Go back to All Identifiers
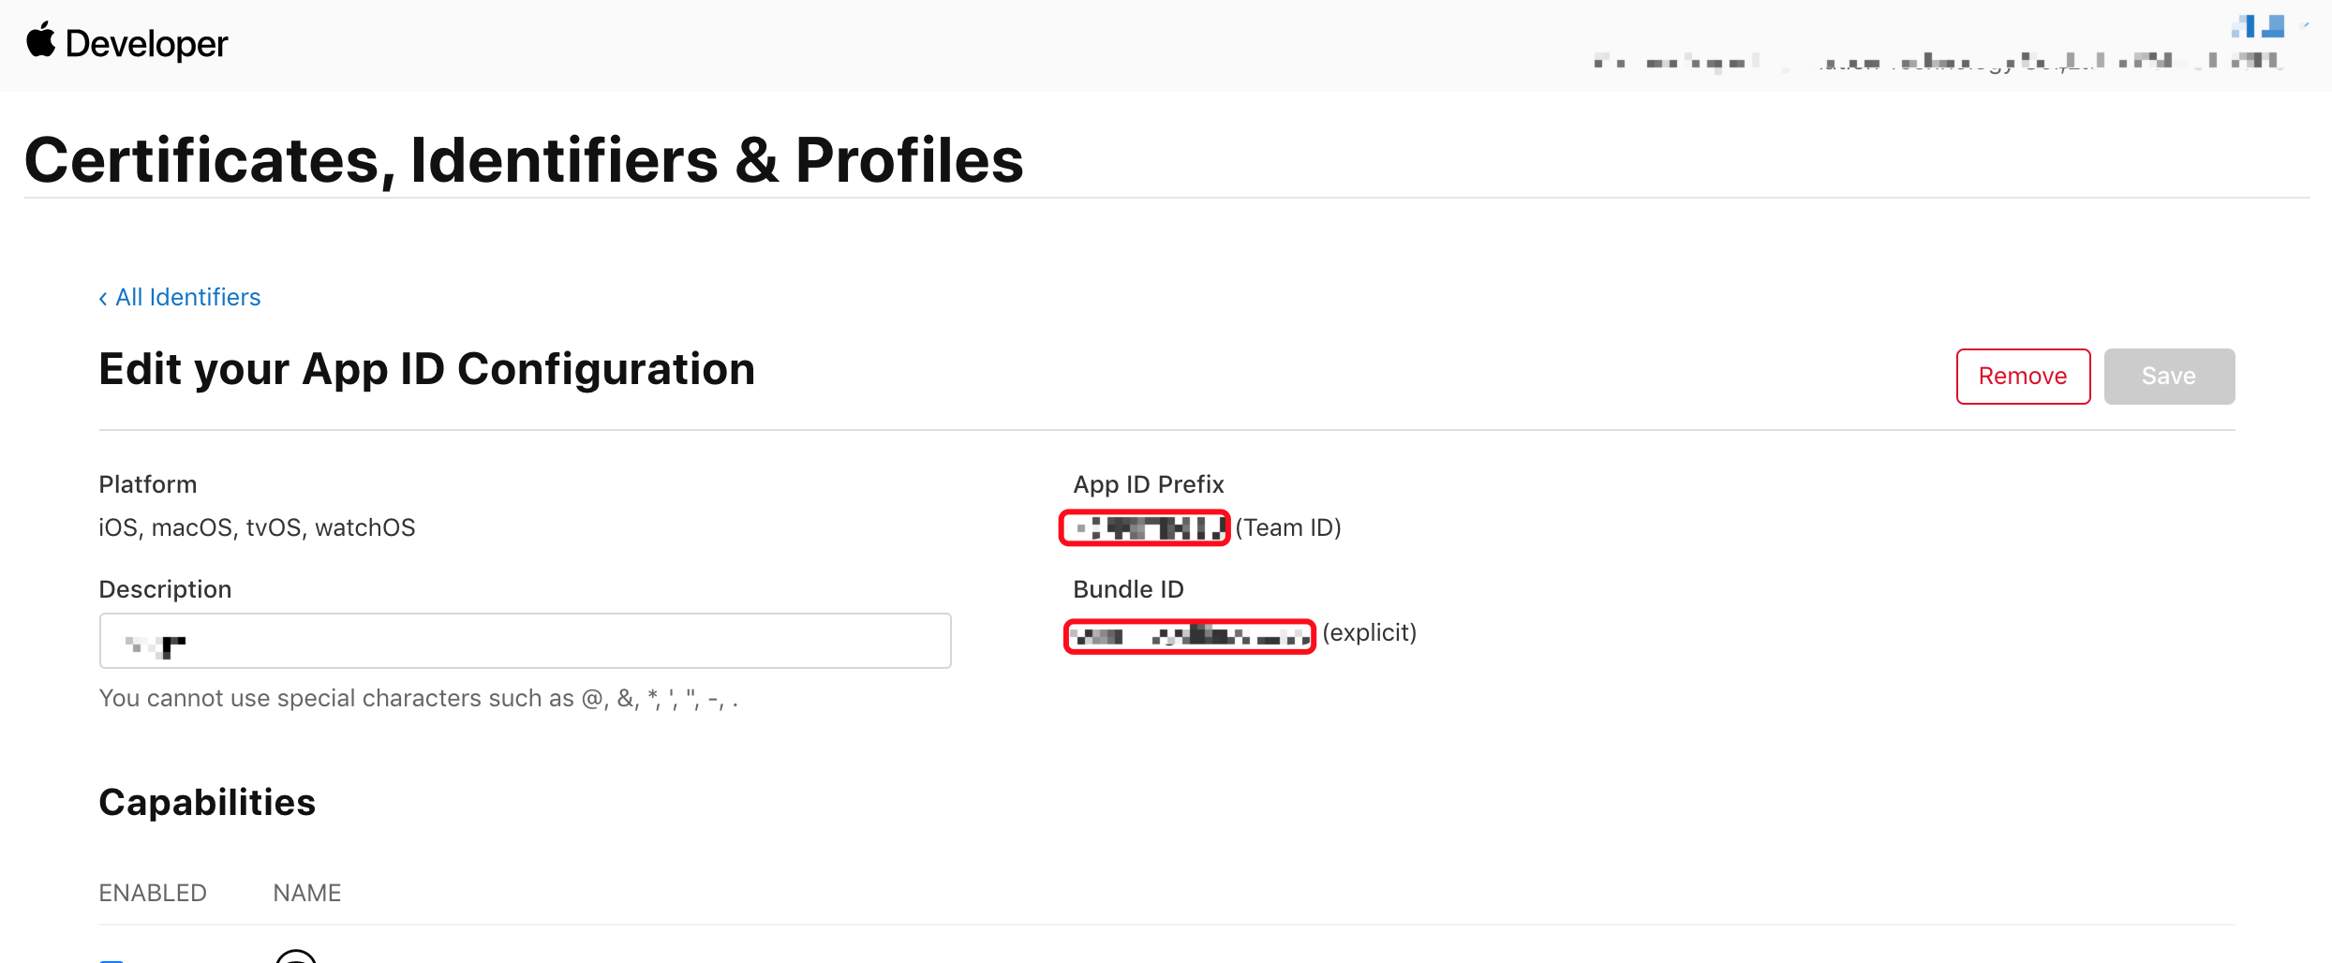 tap(187, 298)
